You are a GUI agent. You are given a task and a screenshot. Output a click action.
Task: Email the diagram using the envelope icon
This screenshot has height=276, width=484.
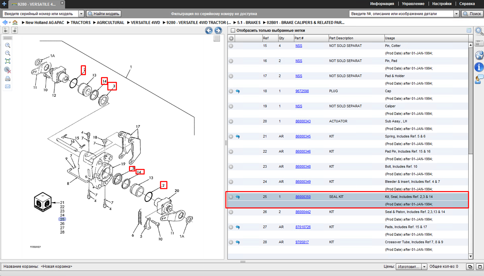click(8, 86)
